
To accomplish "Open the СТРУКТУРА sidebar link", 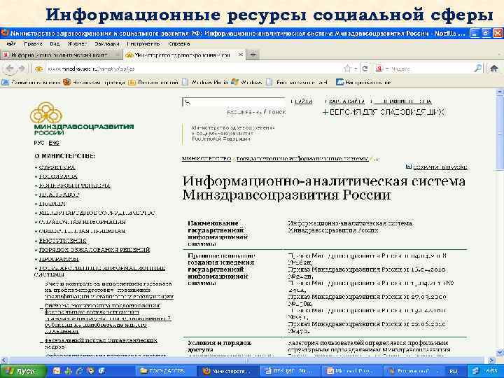I will pos(57,167).
